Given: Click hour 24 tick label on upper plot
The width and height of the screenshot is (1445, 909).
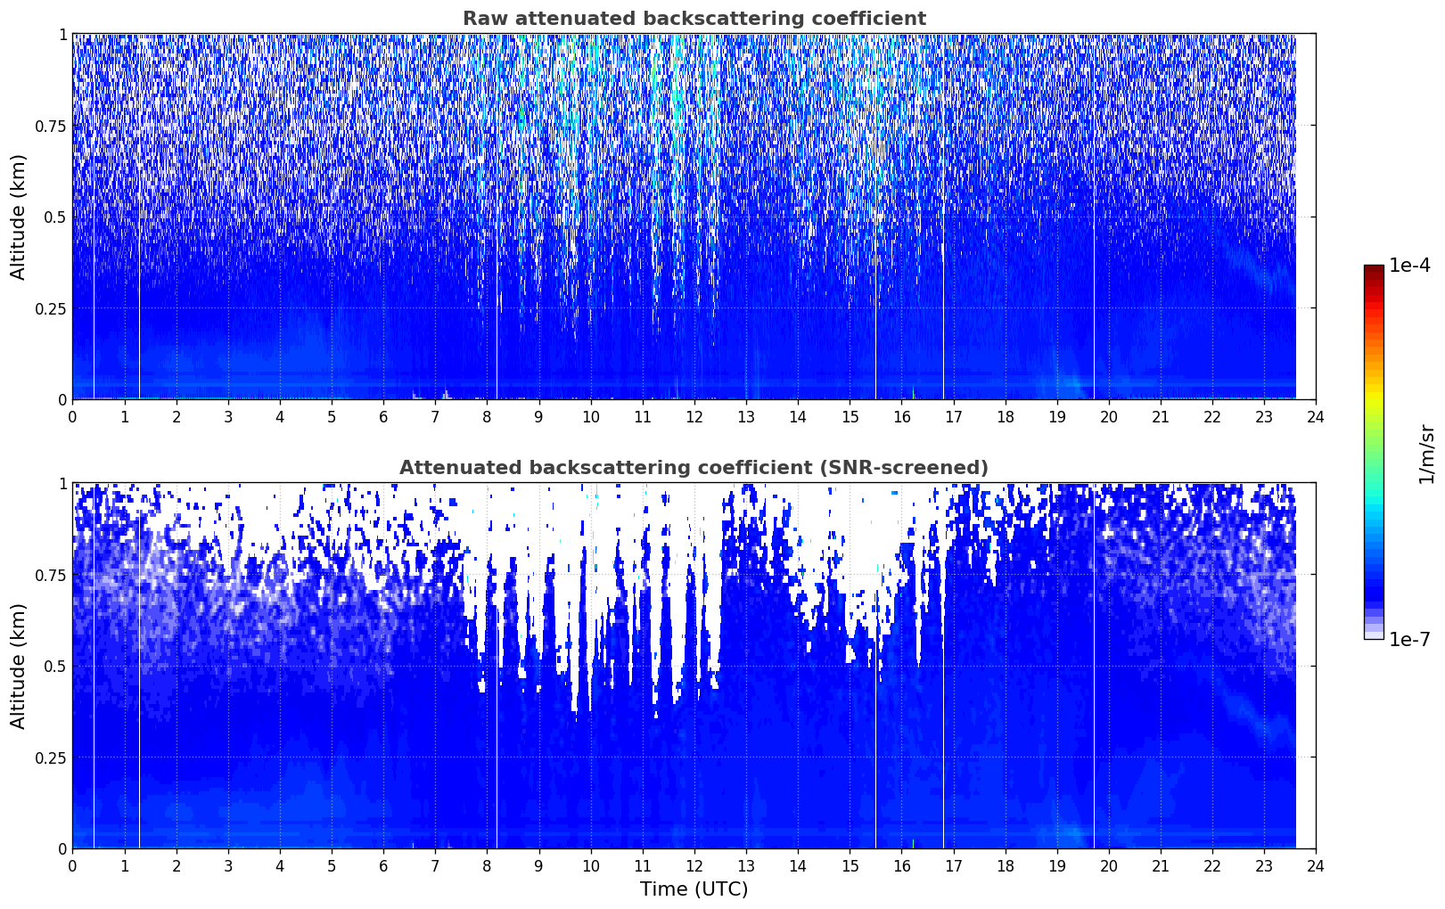Looking at the screenshot, I should [1316, 416].
